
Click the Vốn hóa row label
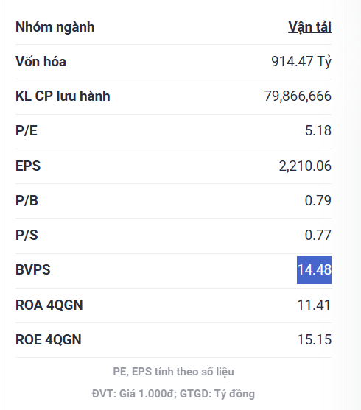coord(41,62)
